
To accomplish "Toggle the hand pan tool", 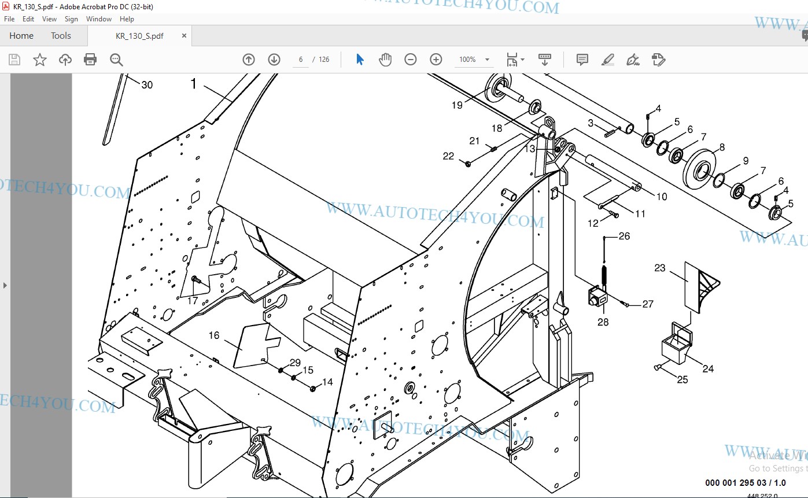I will [x=385, y=60].
